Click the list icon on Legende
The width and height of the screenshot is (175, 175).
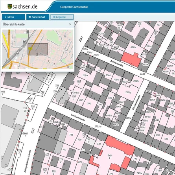[x=54, y=17]
